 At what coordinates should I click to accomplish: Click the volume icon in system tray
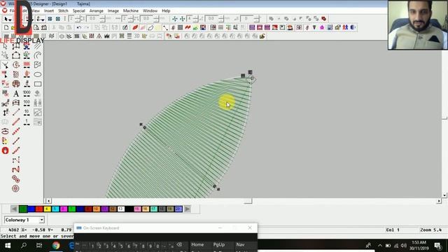404,246
